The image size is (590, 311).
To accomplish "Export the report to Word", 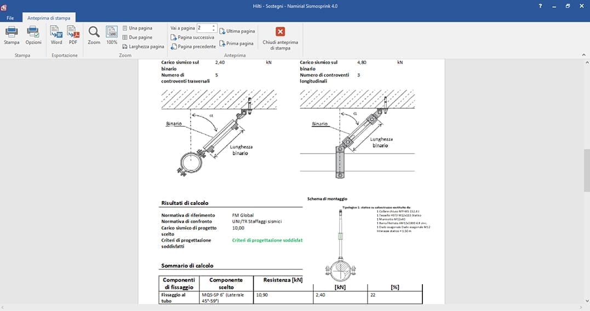I will [56, 36].
